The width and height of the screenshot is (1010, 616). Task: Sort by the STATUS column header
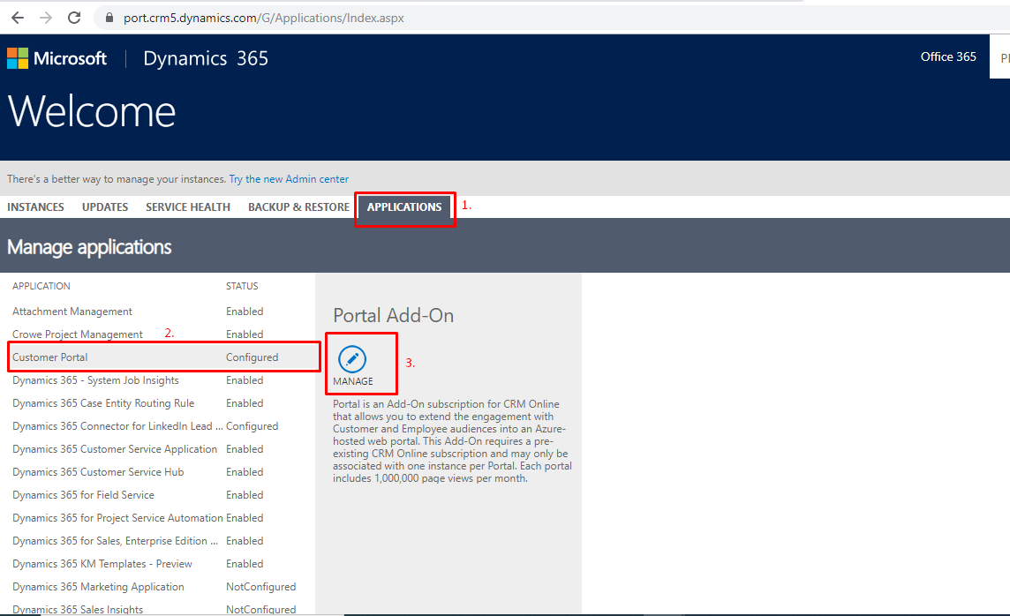[242, 286]
